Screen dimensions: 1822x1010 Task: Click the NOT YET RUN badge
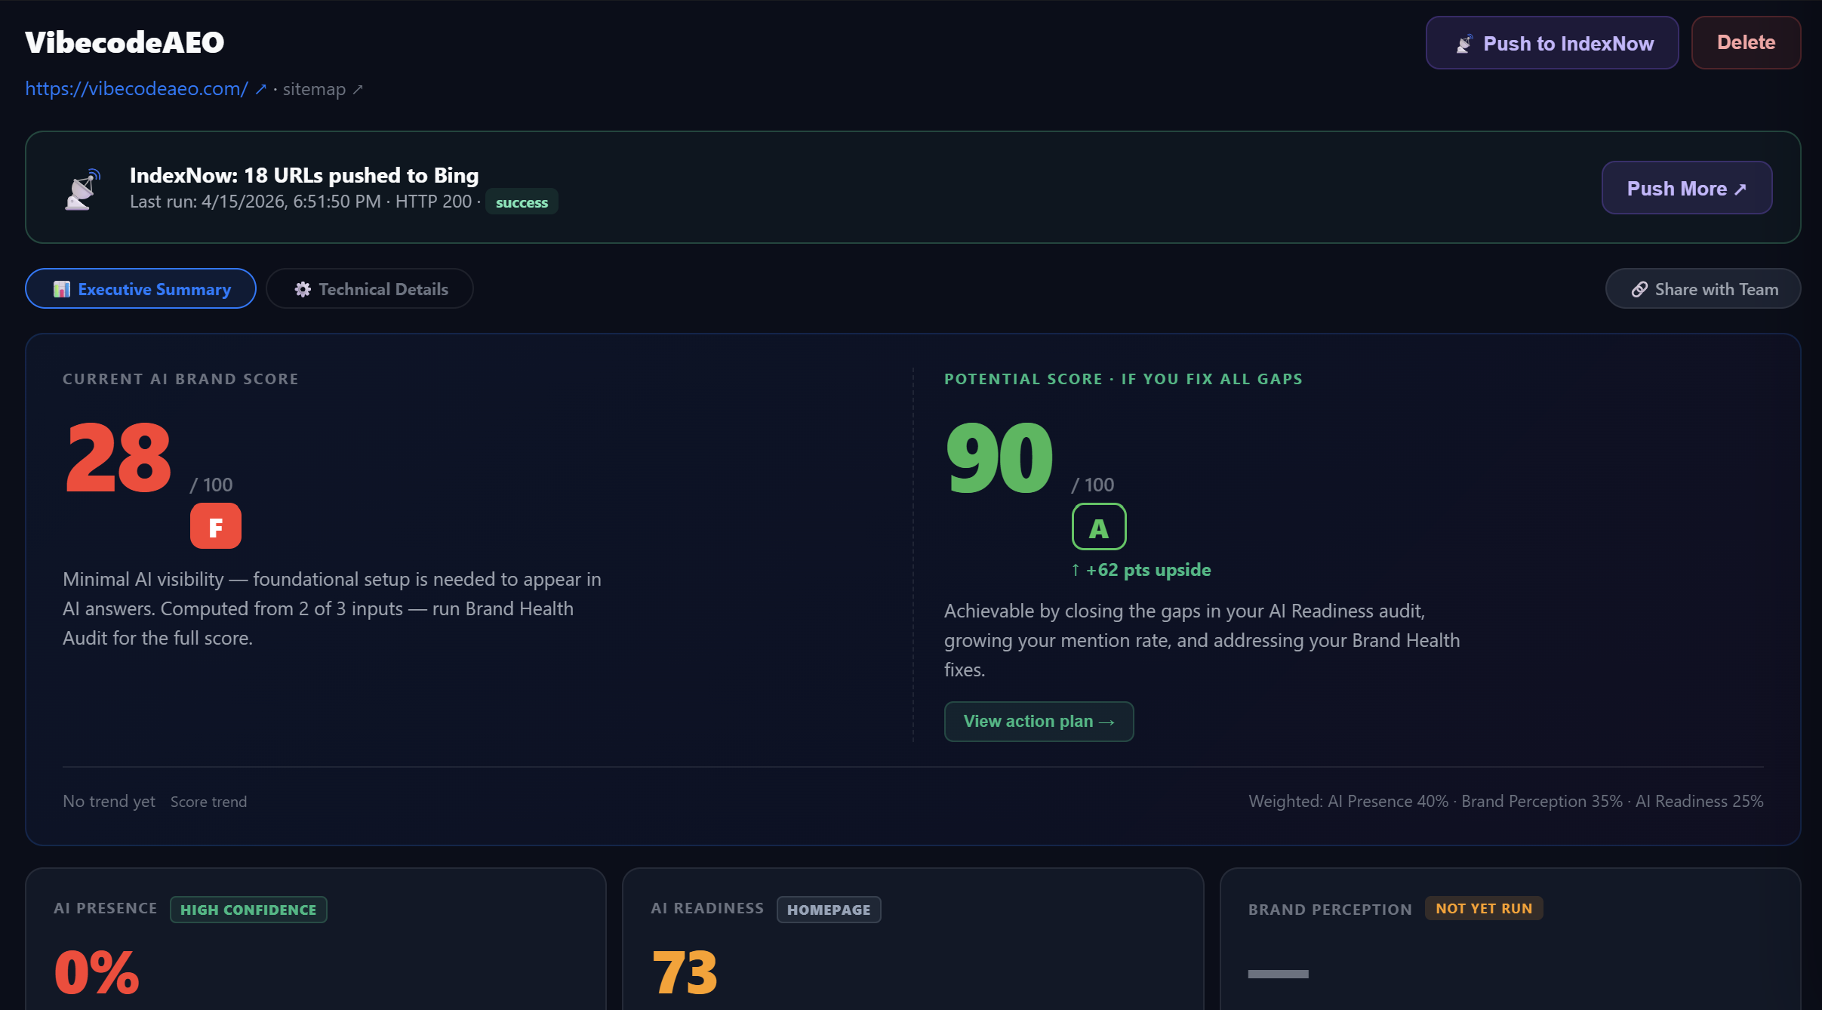1484,908
